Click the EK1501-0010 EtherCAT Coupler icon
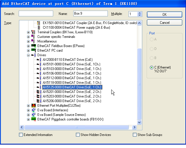This screenshot has height=148, width=186. 39,23
